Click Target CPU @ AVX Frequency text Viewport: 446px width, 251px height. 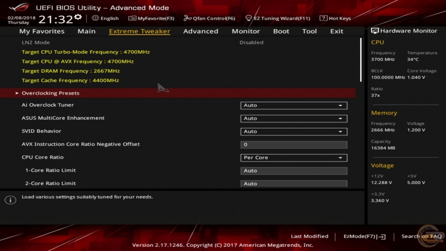[x=78, y=61]
